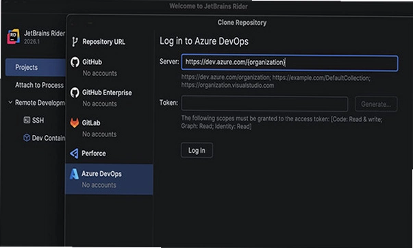
Task: Click the GitHub Enterprise octocat icon
Action: pyautogui.click(x=75, y=92)
